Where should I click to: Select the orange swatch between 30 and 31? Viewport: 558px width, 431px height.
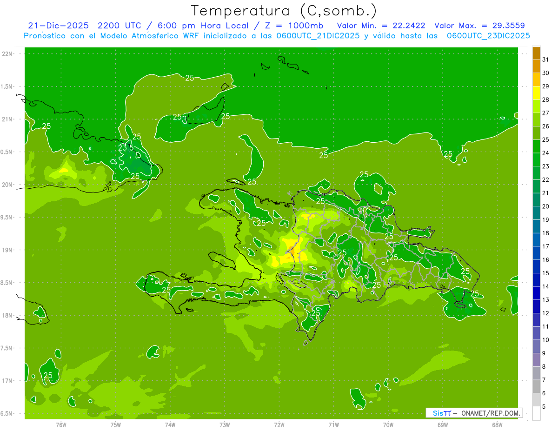click(536, 66)
